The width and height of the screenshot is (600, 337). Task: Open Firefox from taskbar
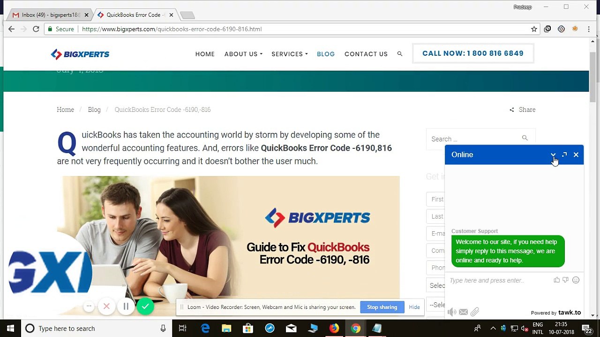pos(334,329)
